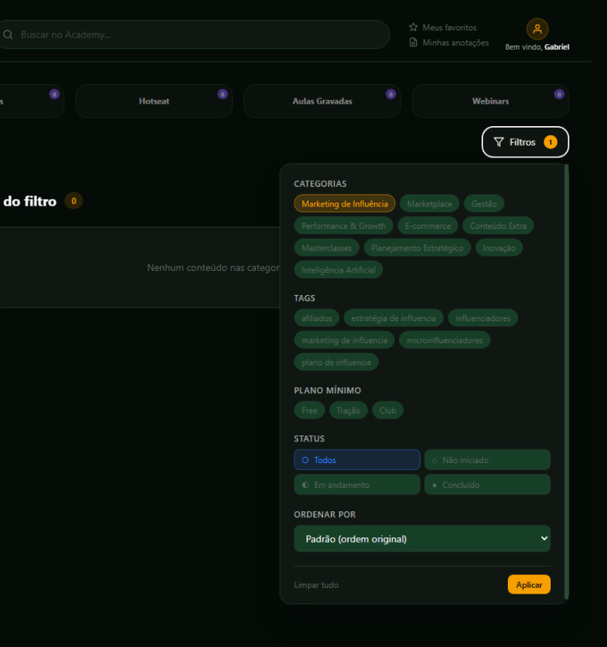Select the Marketplace category chip
The image size is (607, 647).
coord(430,204)
